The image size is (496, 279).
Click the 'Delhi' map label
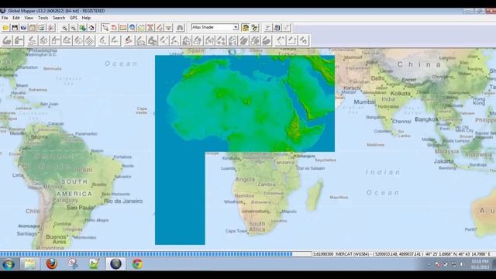pos(377,78)
